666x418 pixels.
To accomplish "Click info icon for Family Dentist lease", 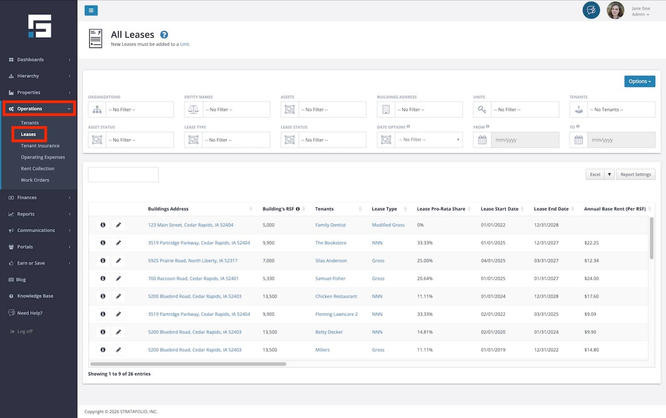I will [103, 225].
